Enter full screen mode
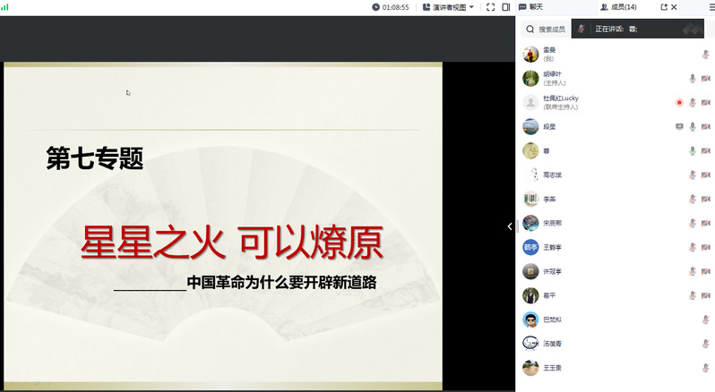715x392 pixels. click(x=490, y=7)
